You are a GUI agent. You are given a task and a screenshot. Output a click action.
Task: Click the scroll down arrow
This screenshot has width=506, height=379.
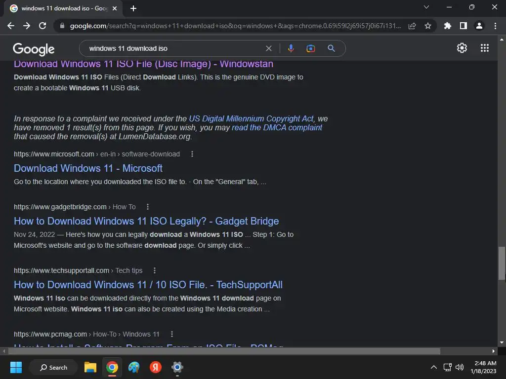point(502,342)
